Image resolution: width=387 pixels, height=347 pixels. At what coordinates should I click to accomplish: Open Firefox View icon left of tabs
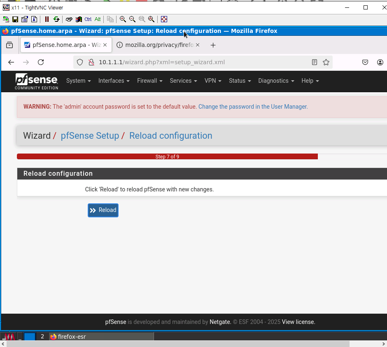pyautogui.click(x=9, y=45)
